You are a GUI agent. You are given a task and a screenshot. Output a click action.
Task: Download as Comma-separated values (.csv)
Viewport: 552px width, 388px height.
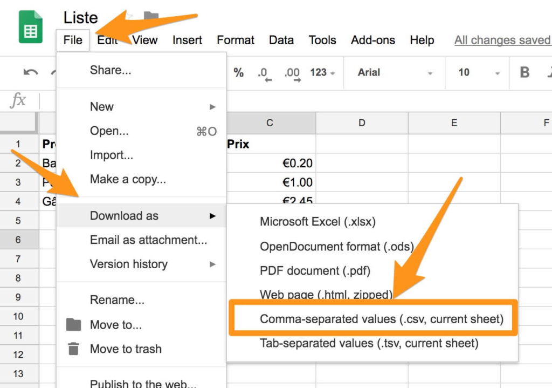pos(373,319)
